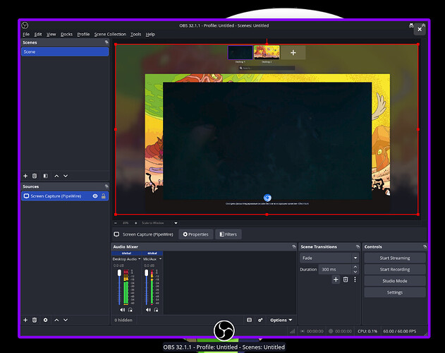Open the Profile menu
This screenshot has height=353, width=445.
pyautogui.click(x=83, y=34)
